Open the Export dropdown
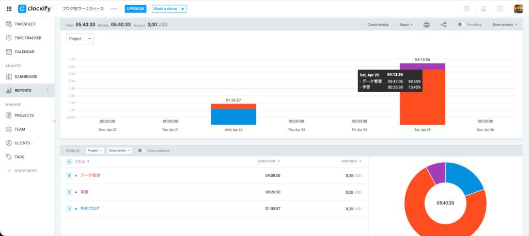 [406, 24]
